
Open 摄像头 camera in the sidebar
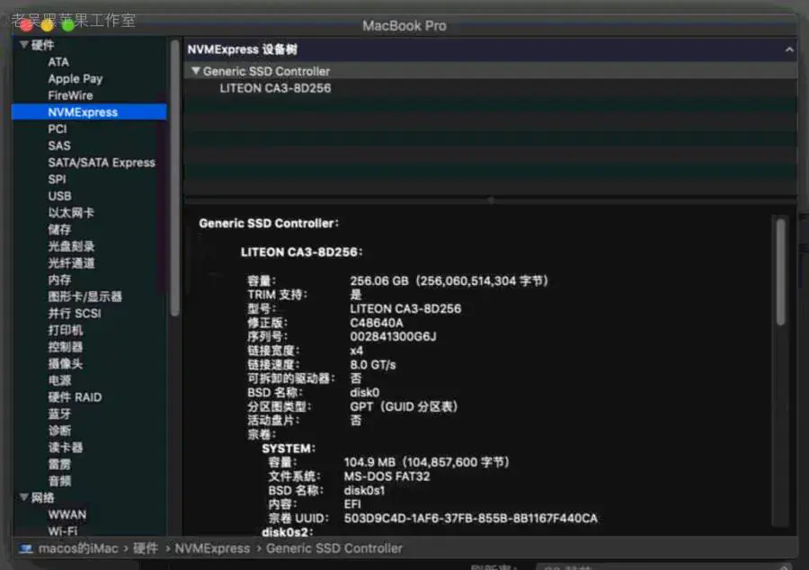66,363
